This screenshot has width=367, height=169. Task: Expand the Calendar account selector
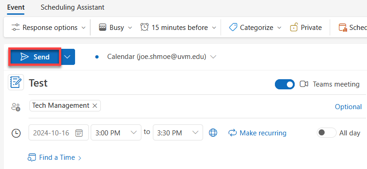pyautogui.click(x=213, y=57)
